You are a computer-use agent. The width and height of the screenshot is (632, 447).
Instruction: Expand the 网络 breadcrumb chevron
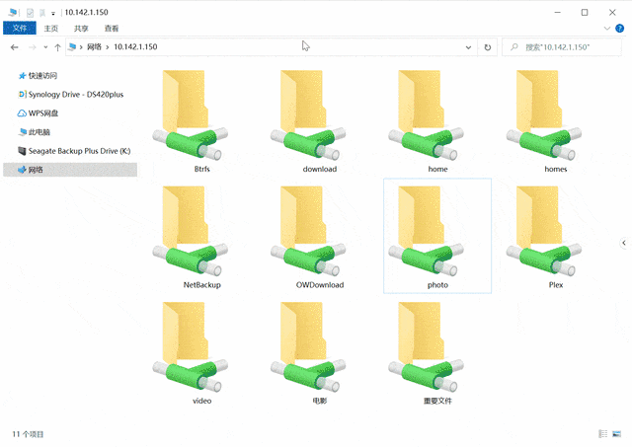(x=108, y=47)
